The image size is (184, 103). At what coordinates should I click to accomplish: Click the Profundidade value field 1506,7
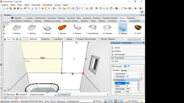[131, 89]
